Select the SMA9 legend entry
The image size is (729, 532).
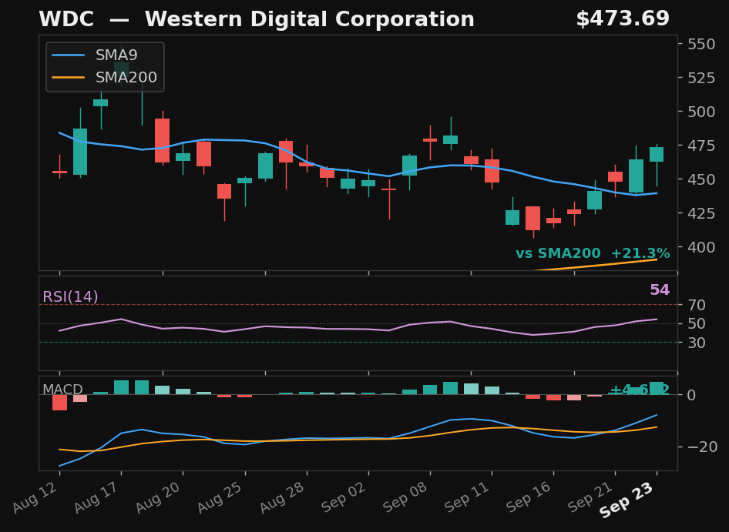pos(105,55)
